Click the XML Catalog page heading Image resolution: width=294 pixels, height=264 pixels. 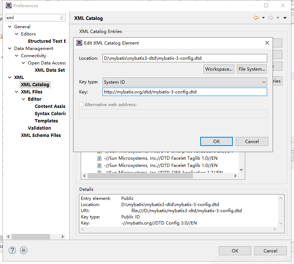coord(88,18)
